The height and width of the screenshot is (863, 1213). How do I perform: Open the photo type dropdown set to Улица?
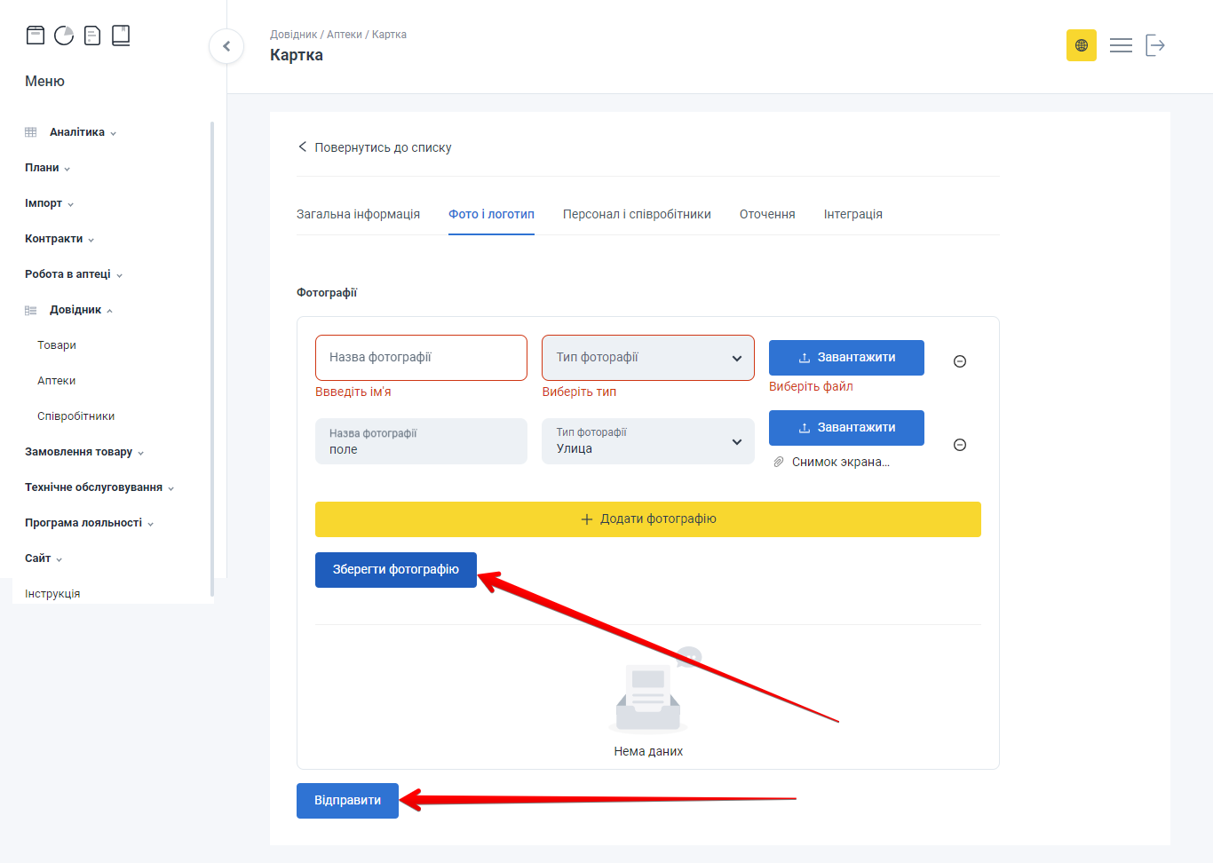[x=647, y=441]
